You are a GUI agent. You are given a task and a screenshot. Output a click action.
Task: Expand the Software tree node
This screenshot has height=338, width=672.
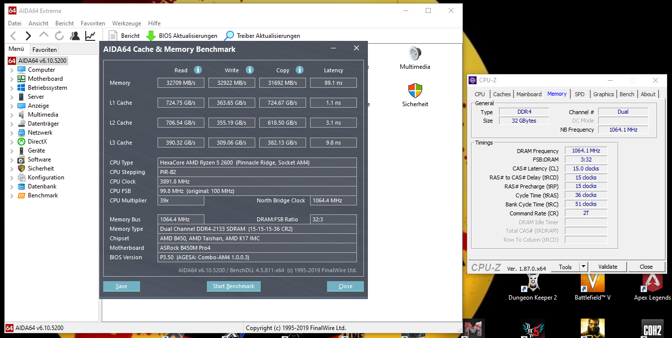(12, 160)
